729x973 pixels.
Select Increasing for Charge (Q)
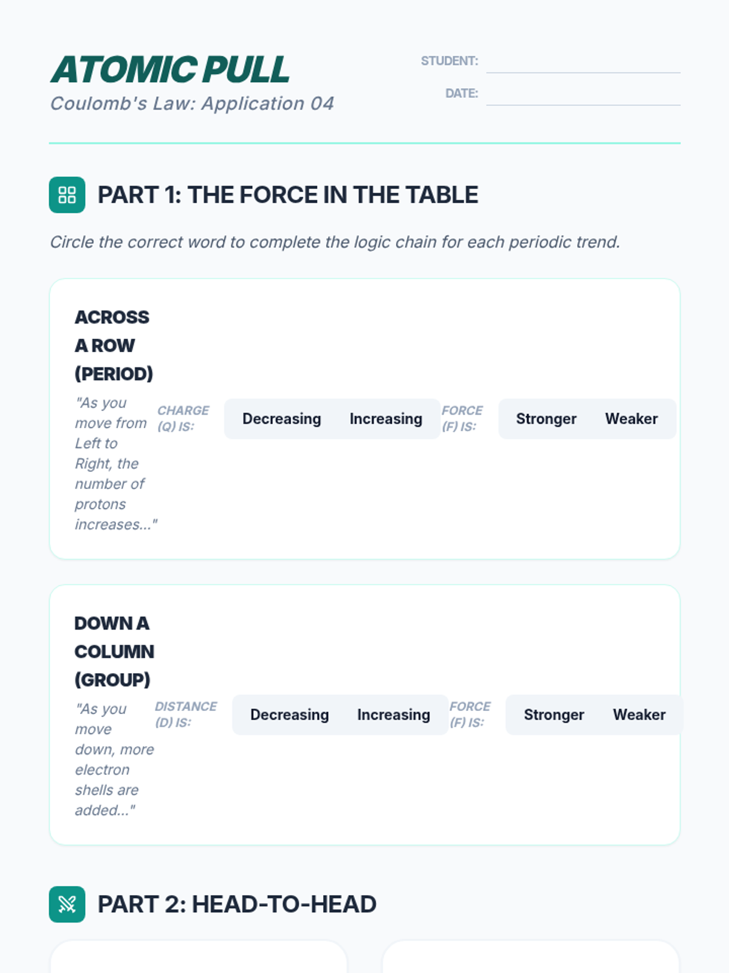tap(386, 419)
